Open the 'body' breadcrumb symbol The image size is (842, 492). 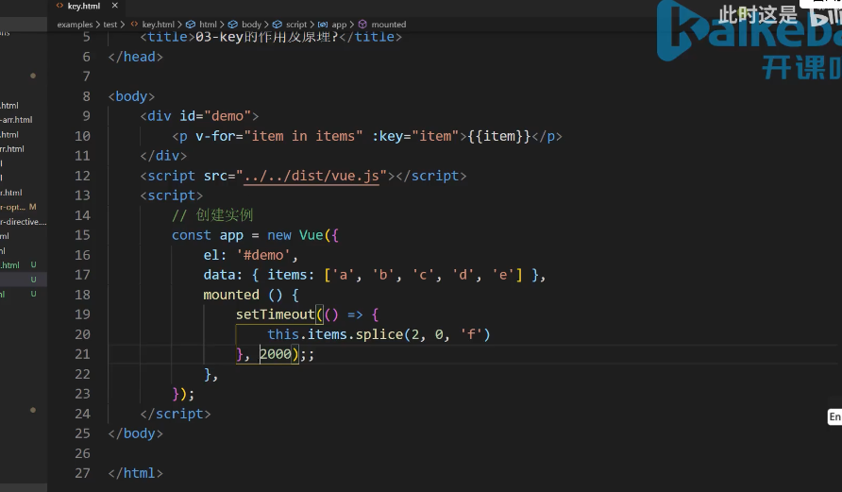(x=251, y=25)
